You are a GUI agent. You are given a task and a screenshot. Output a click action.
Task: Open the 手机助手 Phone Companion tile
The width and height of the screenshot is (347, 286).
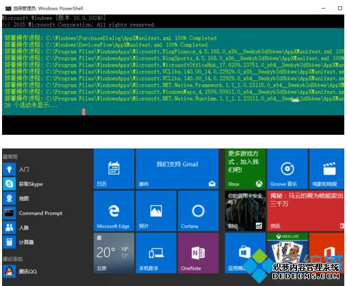click(156, 253)
